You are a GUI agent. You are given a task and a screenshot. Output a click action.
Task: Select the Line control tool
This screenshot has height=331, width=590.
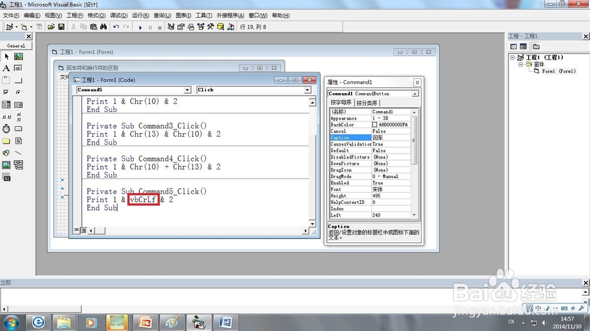(18, 153)
